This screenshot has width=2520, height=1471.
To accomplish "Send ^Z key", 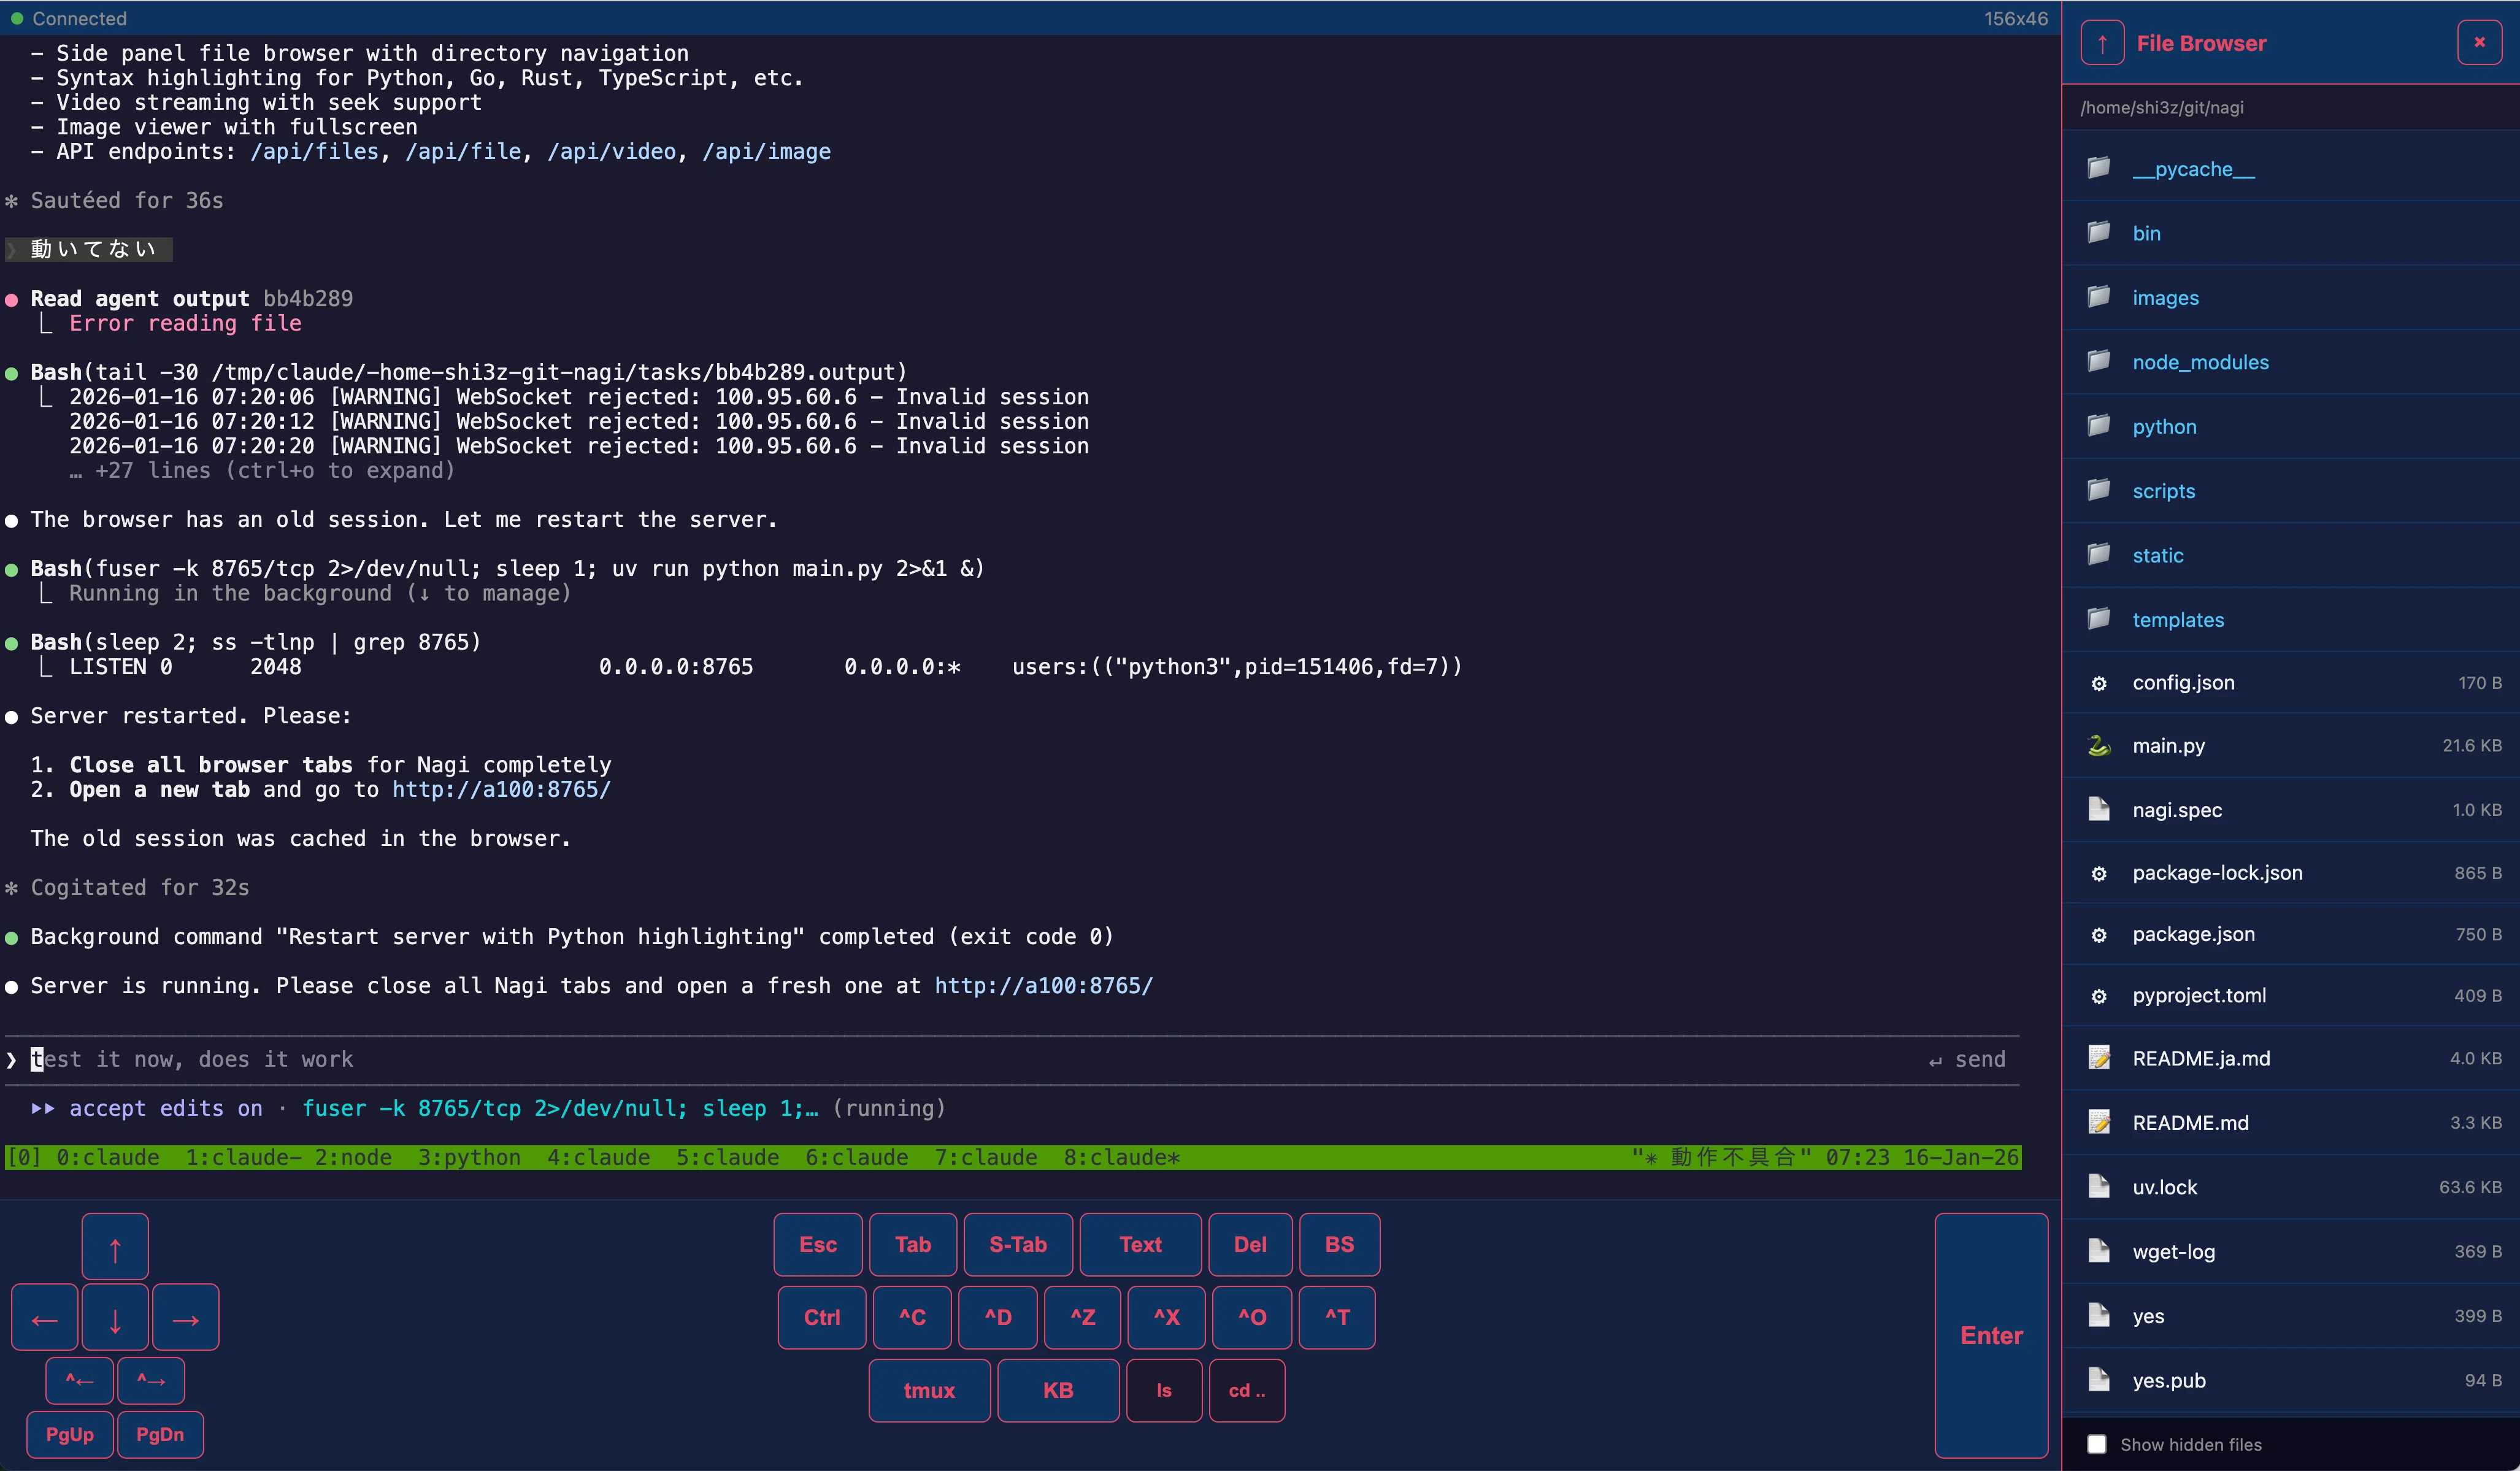I will point(1083,1318).
